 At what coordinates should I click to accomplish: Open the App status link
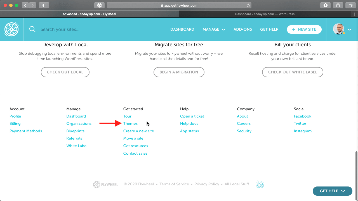point(189,131)
